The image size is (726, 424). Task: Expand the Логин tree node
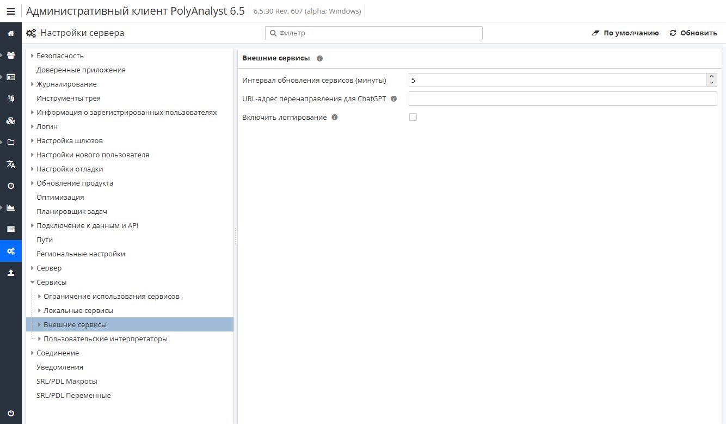coord(33,127)
